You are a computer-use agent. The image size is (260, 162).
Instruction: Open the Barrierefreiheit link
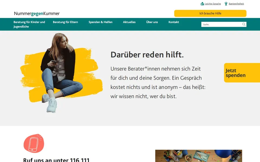[236, 4]
